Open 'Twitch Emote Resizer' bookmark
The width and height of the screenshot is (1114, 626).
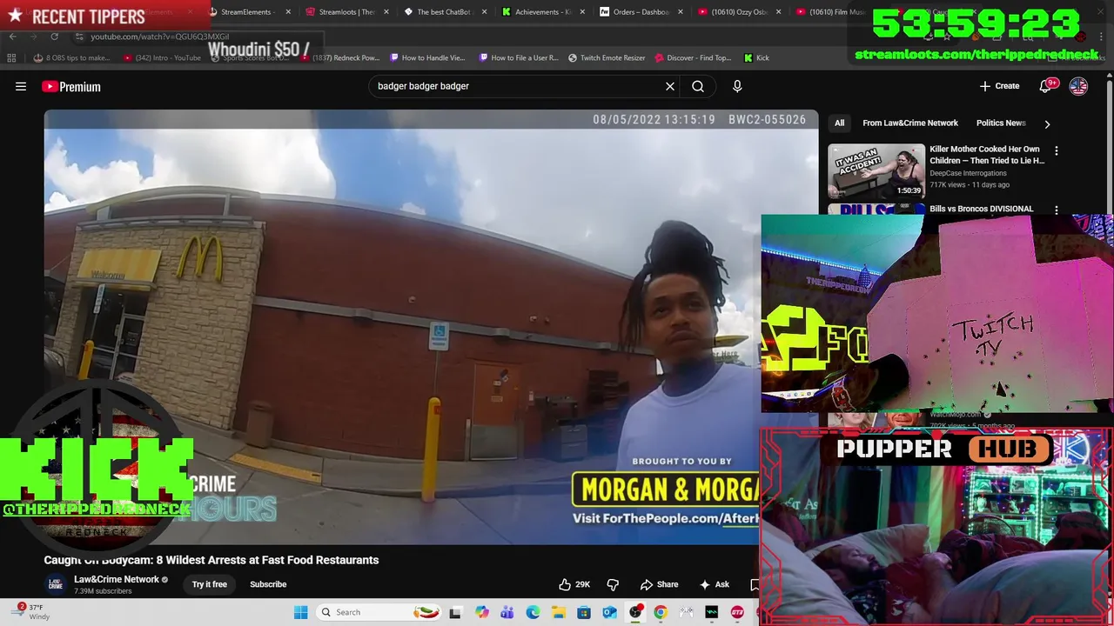tap(607, 57)
